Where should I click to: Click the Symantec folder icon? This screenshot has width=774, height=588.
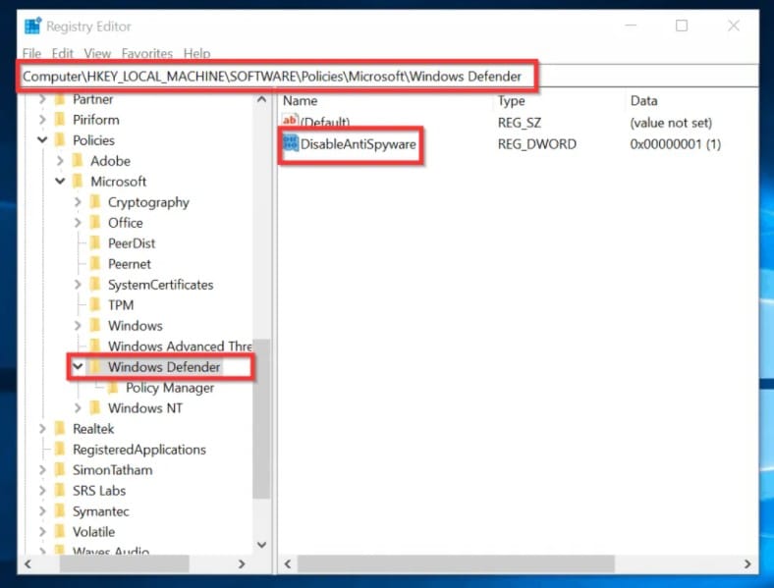tap(60, 511)
